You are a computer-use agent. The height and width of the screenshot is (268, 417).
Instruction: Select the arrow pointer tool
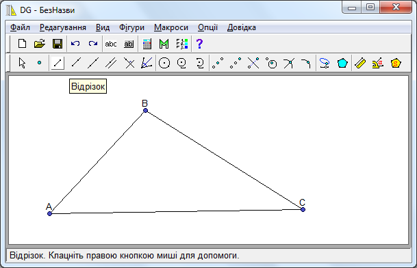[x=22, y=63]
